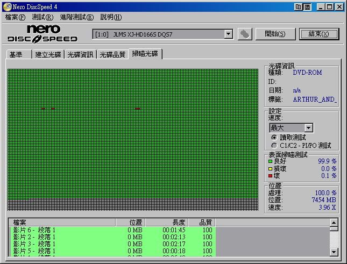347x264 pixels.
Task: Select row 影片 5 - 段落 1
Action: [112, 251]
